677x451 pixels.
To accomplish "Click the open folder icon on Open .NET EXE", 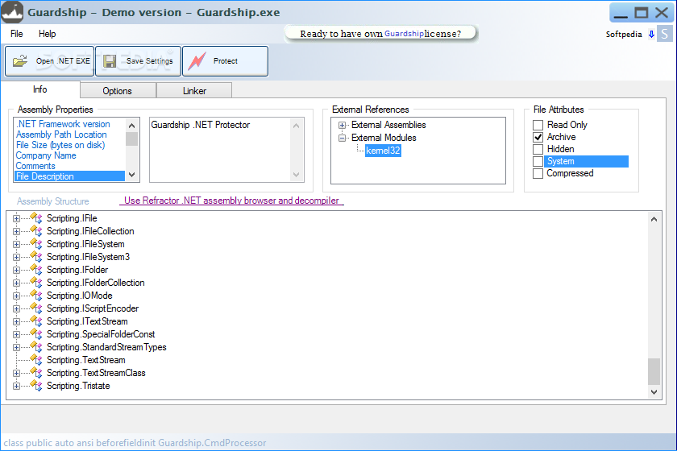I will pos(20,61).
